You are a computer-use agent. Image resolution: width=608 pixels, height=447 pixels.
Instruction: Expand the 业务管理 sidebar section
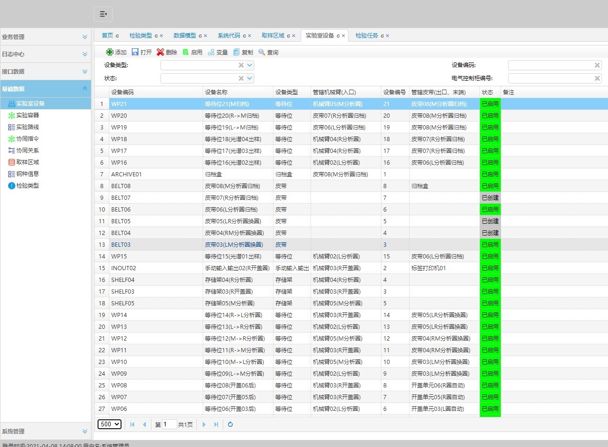click(46, 37)
